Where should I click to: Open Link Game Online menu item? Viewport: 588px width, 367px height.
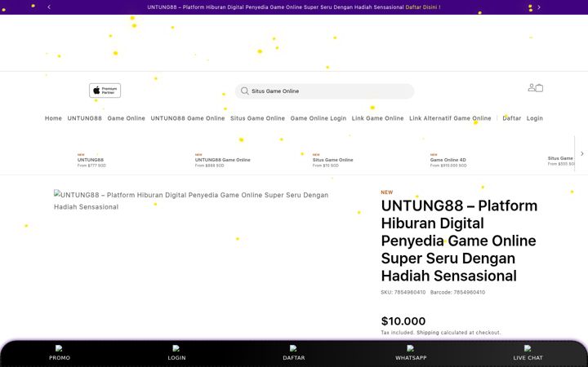(377, 118)
